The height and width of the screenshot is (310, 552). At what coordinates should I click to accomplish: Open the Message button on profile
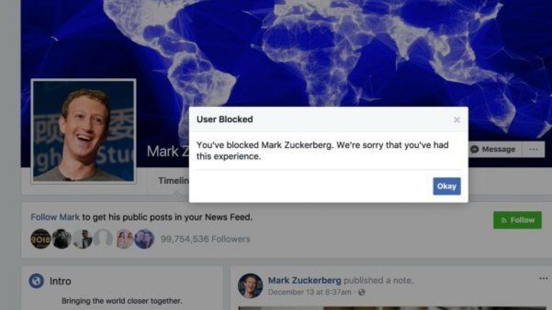(x=495, y=149)
